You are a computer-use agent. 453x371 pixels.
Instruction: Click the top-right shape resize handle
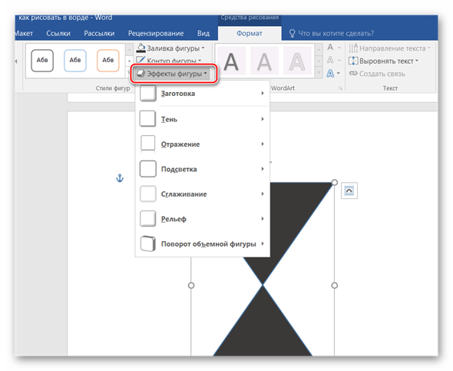tap(334, 182)
